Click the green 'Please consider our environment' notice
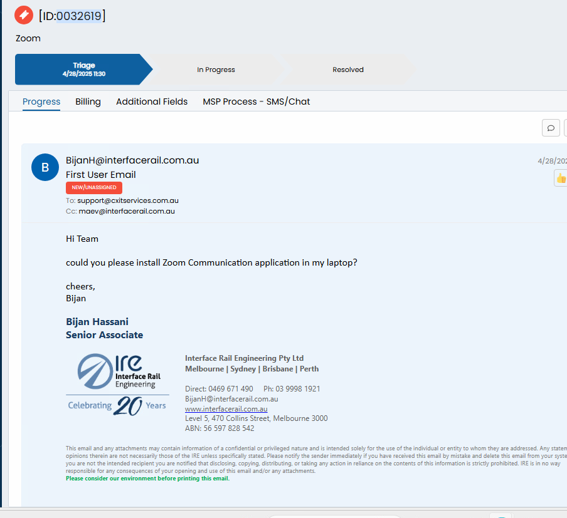The image size is (567, 518). (x=148, y=479)
